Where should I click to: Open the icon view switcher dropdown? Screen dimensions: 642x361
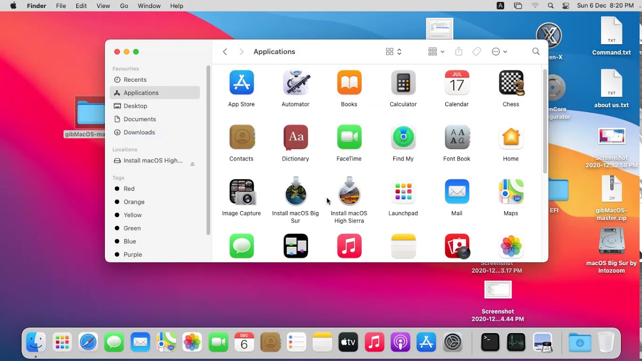coord(394,52)
